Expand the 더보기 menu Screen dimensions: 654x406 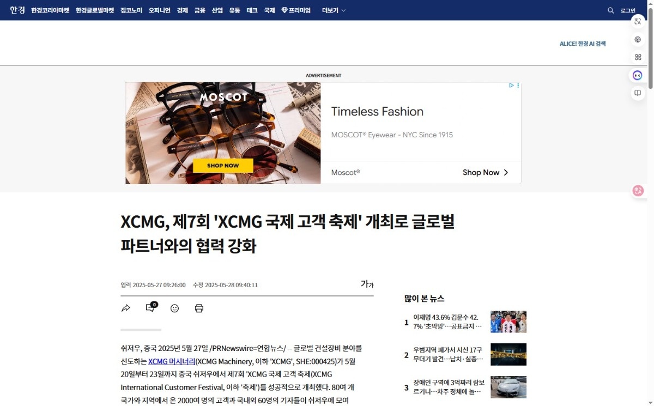point(334,10)
